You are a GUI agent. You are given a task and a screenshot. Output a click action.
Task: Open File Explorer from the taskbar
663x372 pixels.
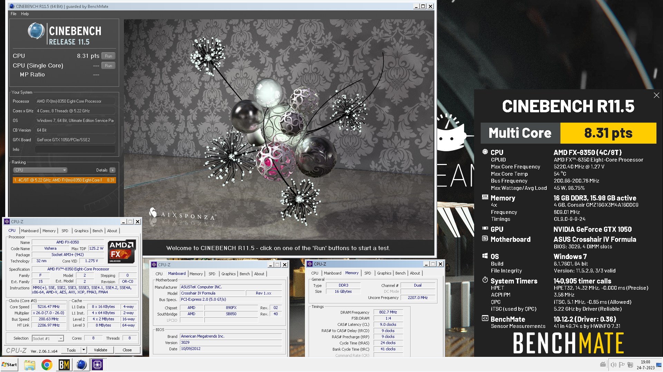coord(30,364)
